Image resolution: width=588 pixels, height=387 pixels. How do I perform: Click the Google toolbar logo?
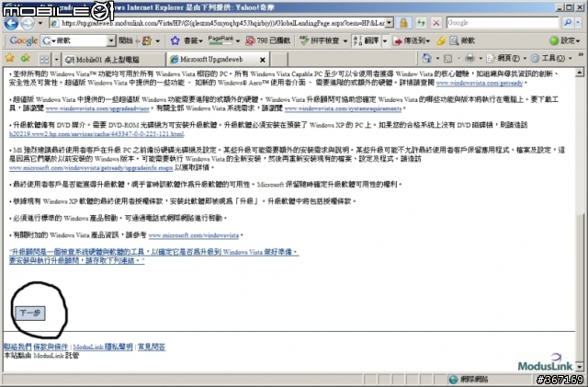[x=23, y=40]
